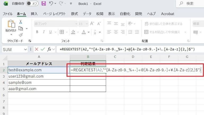Select the ホーム ribbon tab
204x115 pixels.
click(21, 14)
